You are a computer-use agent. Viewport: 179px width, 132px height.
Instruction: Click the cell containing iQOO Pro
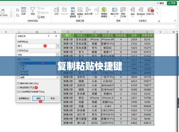pyautogui.click(x=108, y=123)
